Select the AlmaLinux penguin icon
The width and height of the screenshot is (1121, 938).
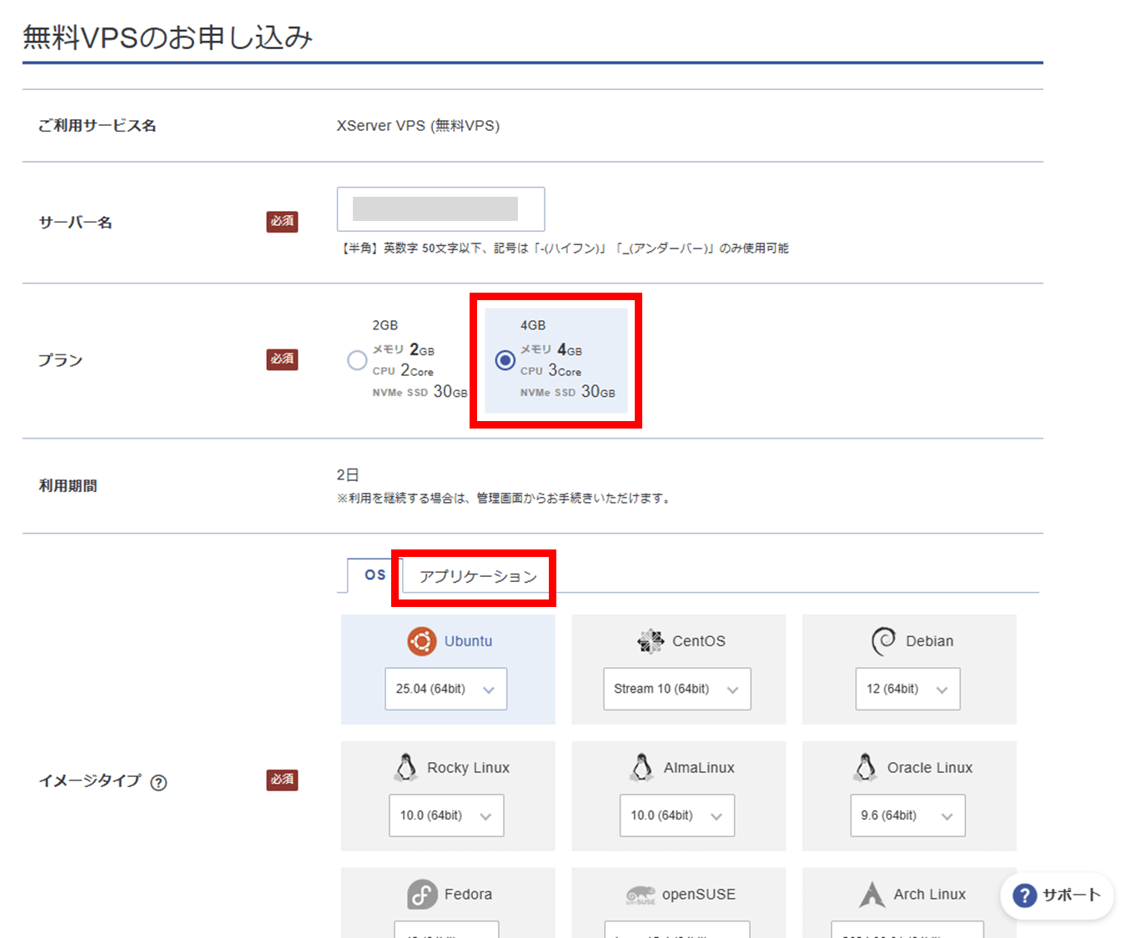point(641,767)
